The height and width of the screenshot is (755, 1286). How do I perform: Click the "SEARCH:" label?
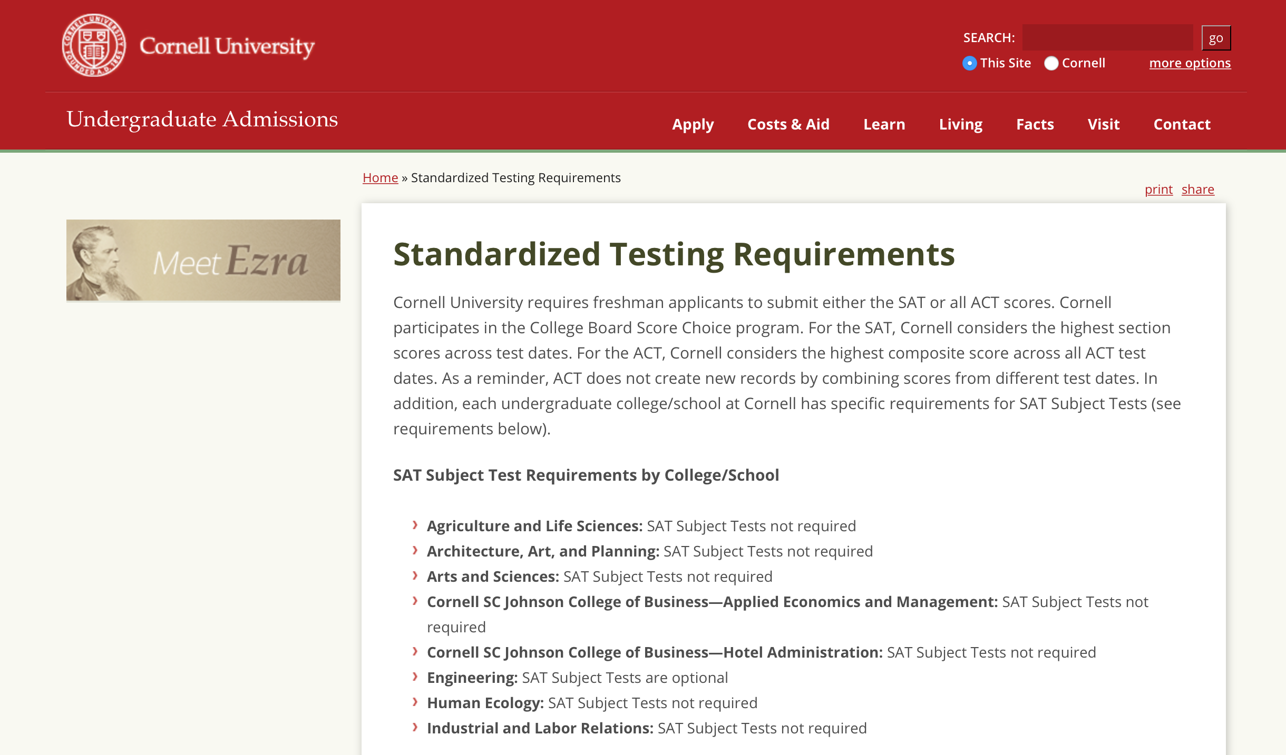click(x=989, y=38)
